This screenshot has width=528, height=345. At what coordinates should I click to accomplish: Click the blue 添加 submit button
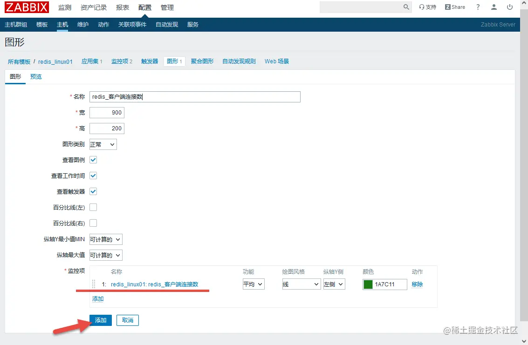101,320
